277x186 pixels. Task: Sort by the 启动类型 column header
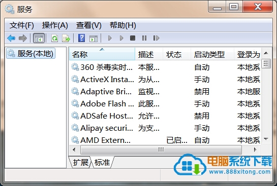(212, 54)
